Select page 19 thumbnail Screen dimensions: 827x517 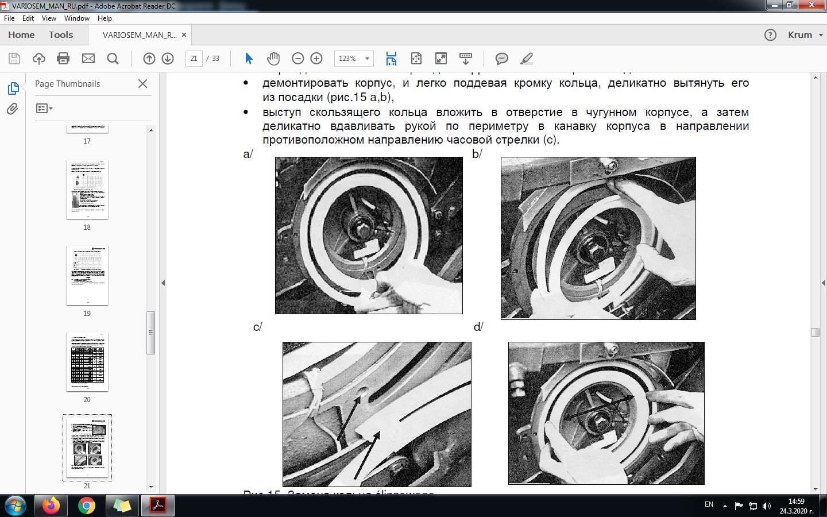pos(87,276)
